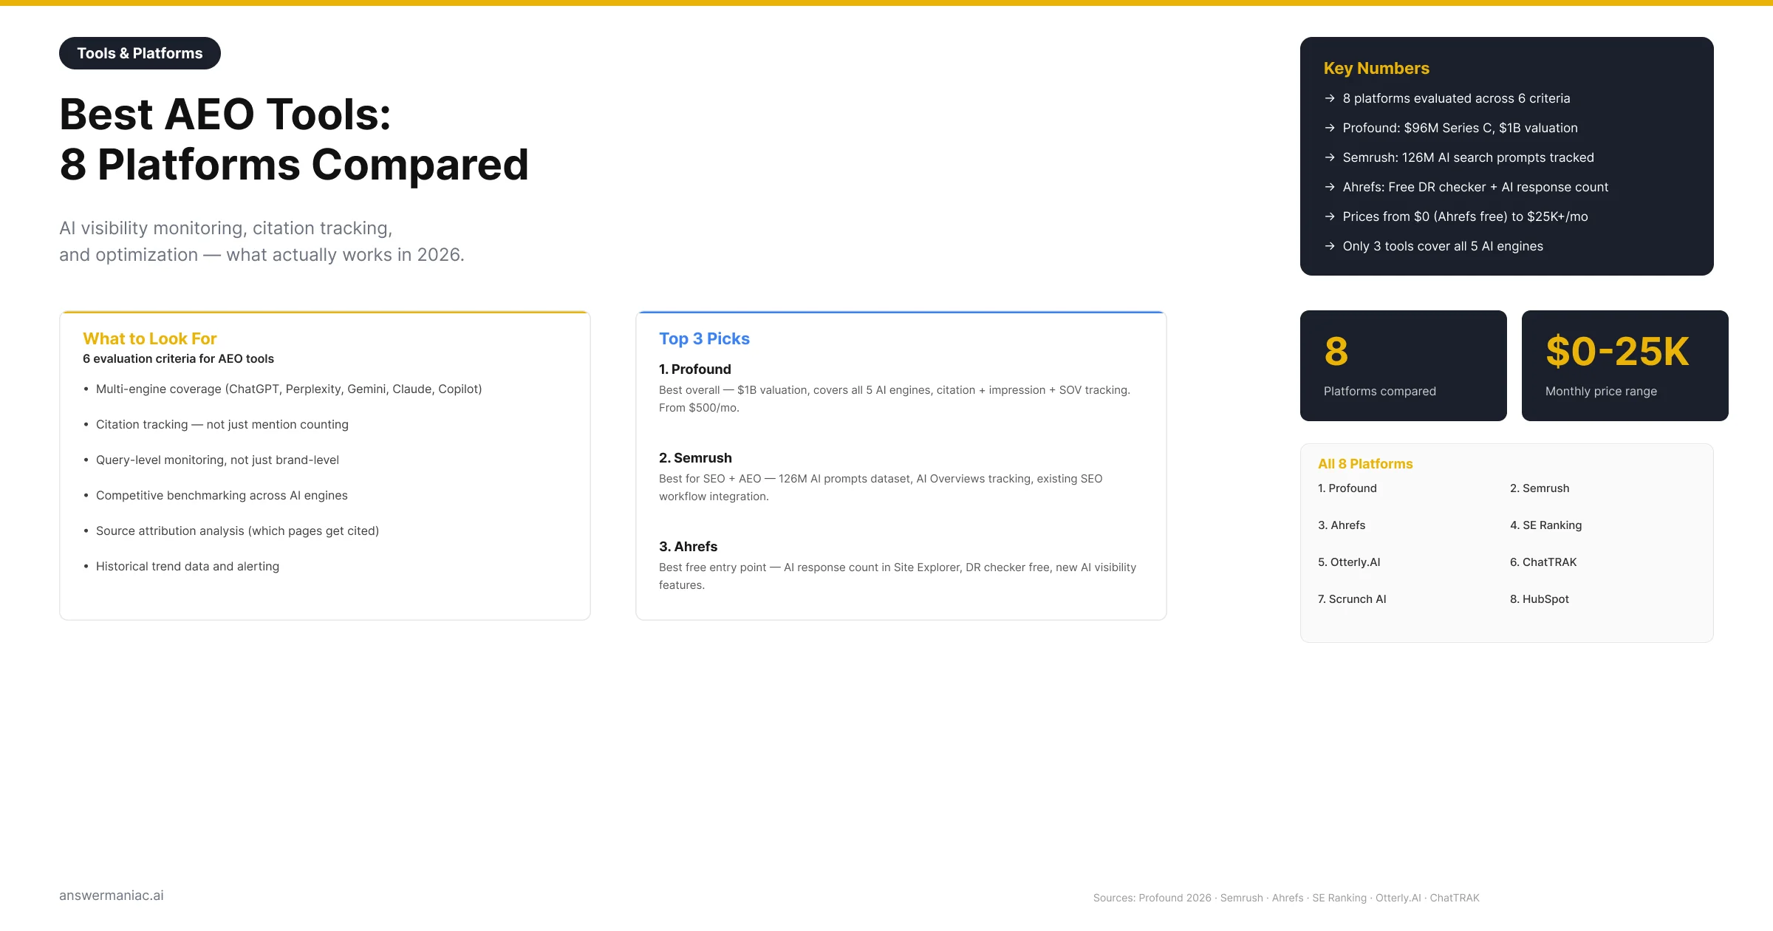Click '4. SE Ranking' in the platforms list
This screenshot has width=1773, height=931.
(1545, 525)
